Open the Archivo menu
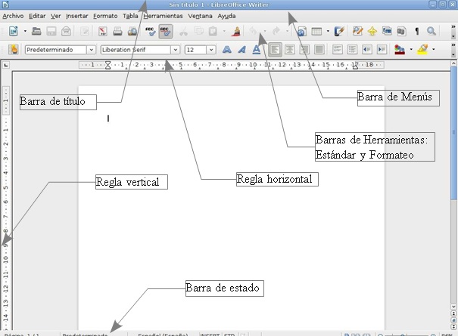 12,16
